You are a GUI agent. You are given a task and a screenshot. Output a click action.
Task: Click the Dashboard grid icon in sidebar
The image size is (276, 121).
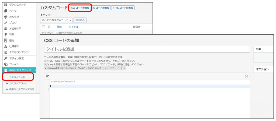point(6,5)
